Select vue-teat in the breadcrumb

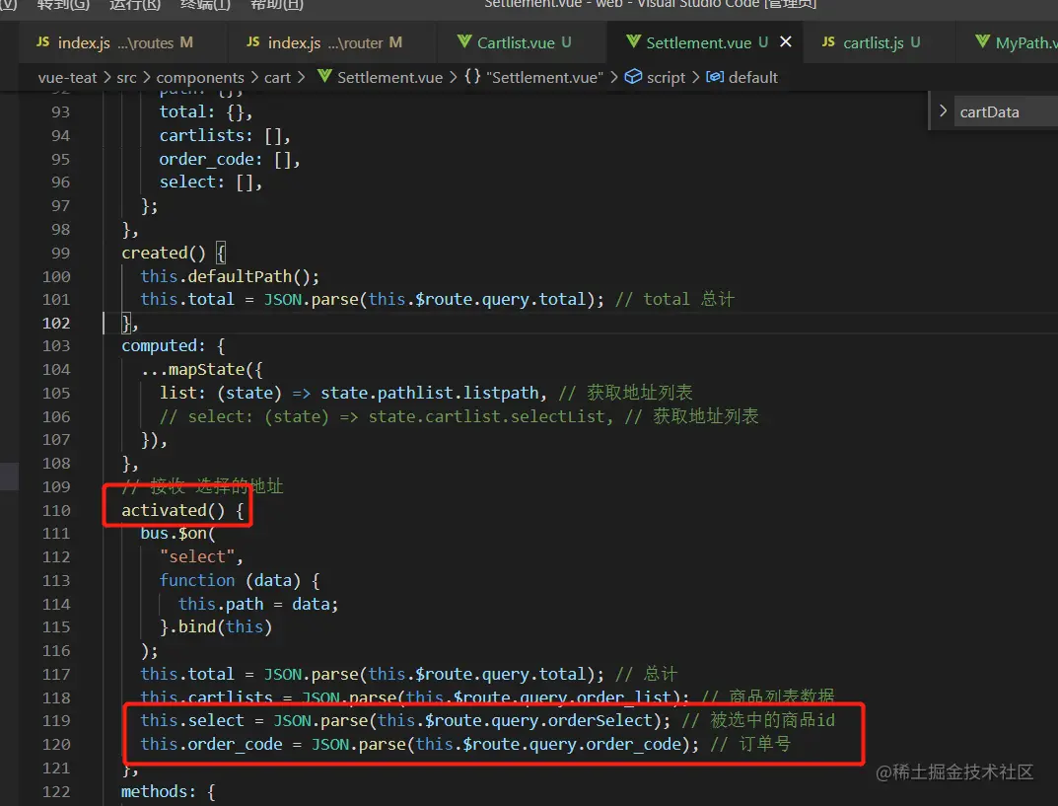(x=67, y=78)
